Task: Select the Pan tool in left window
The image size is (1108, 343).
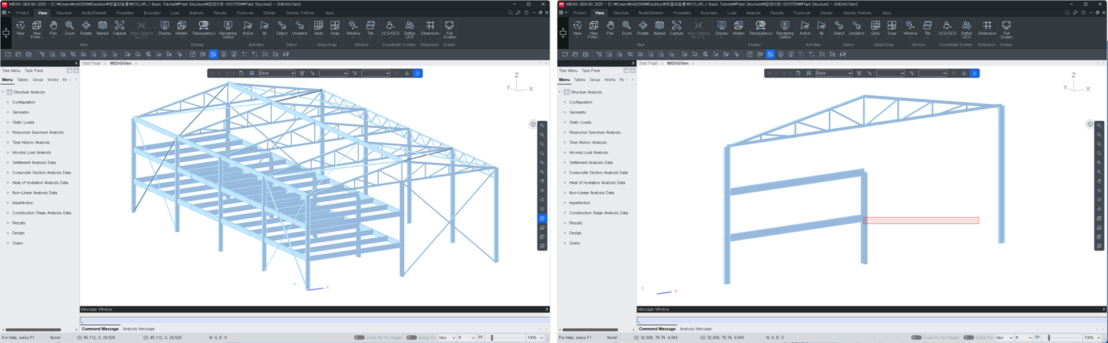Action: coord(53,26)
